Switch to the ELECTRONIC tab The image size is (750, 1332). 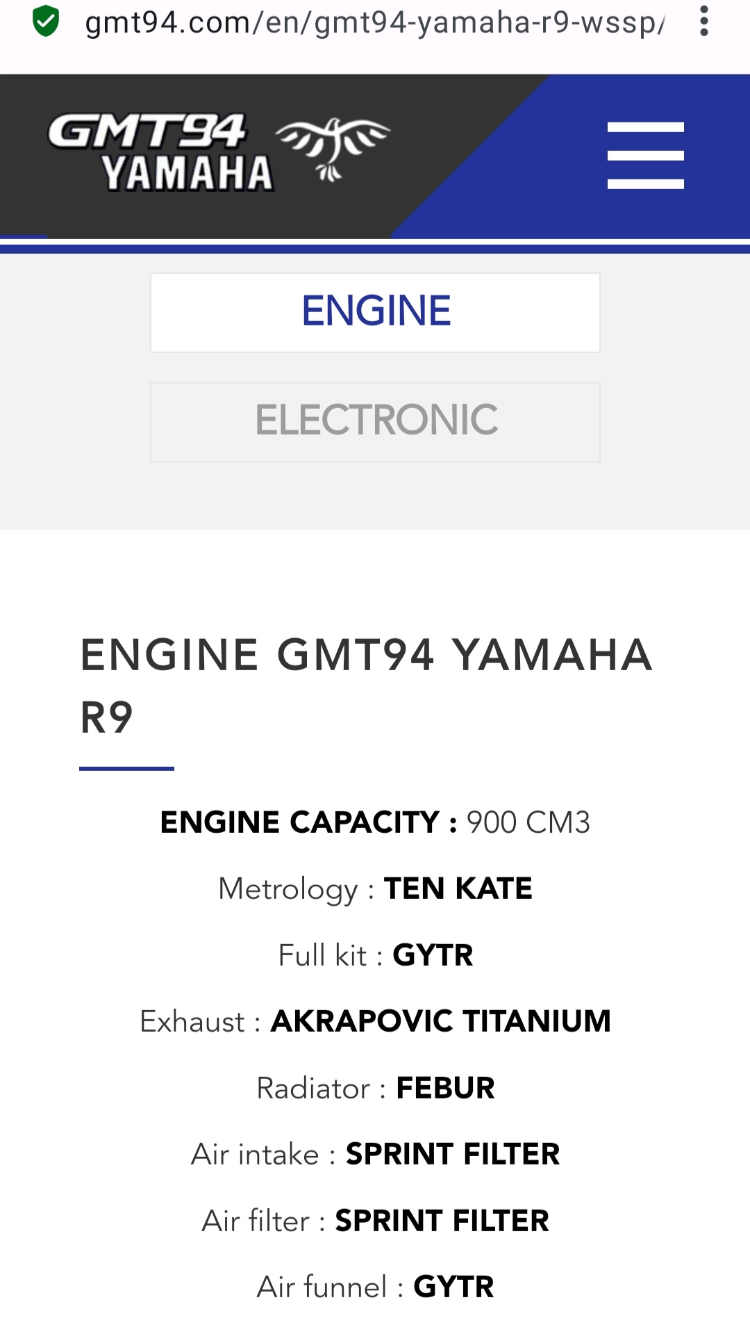tap(375, 422)
